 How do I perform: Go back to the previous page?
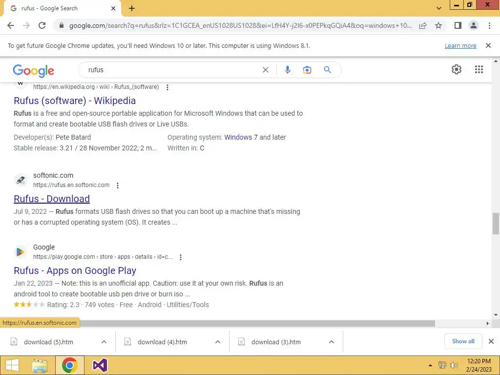(11, 25)
